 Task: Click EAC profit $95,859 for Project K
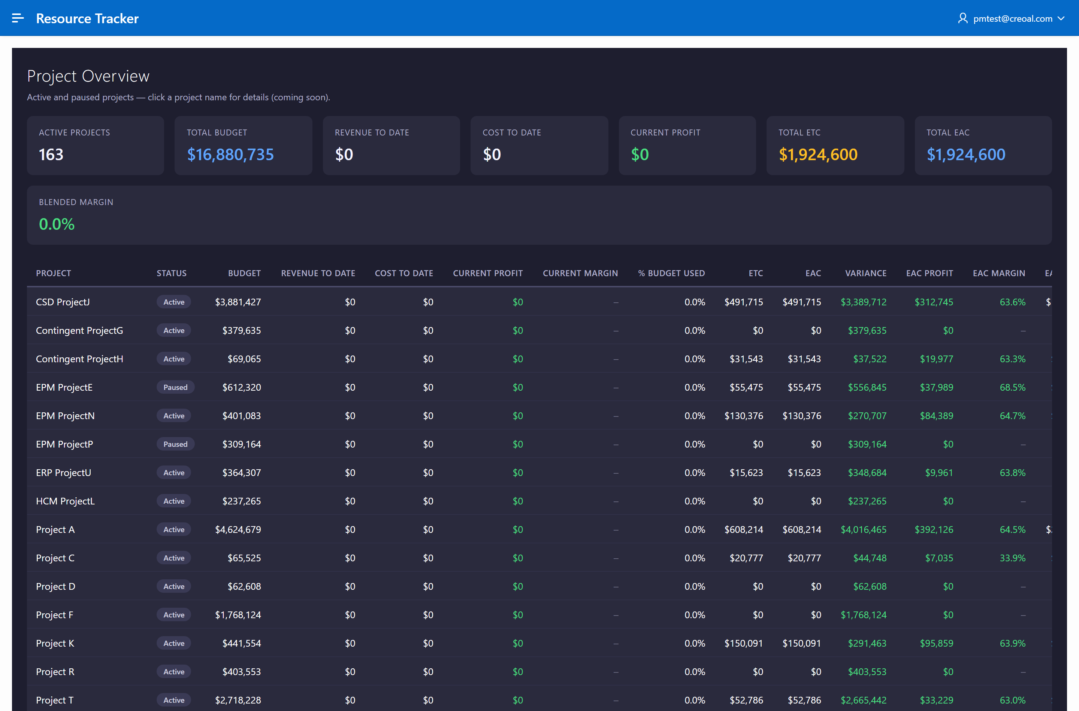pos(936,643)
